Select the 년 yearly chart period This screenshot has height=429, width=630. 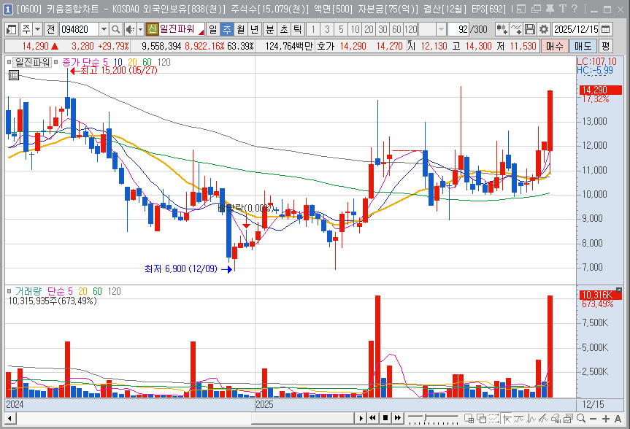coord(254,29)
